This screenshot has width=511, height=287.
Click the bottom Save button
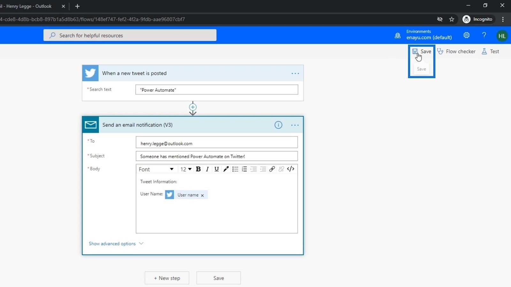(x=219, y=278)
